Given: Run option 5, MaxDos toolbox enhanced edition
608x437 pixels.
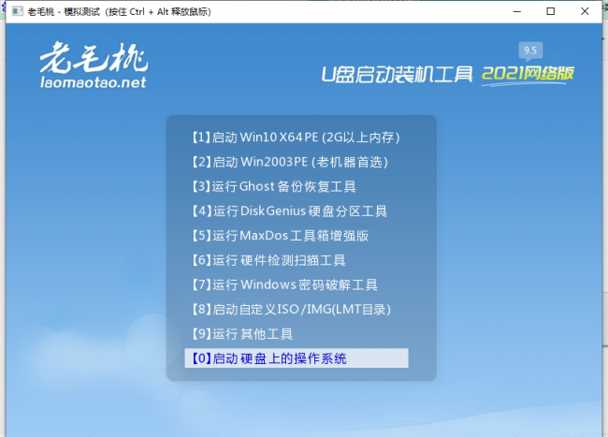Looking at the screenshot, I should pos(280,236).
